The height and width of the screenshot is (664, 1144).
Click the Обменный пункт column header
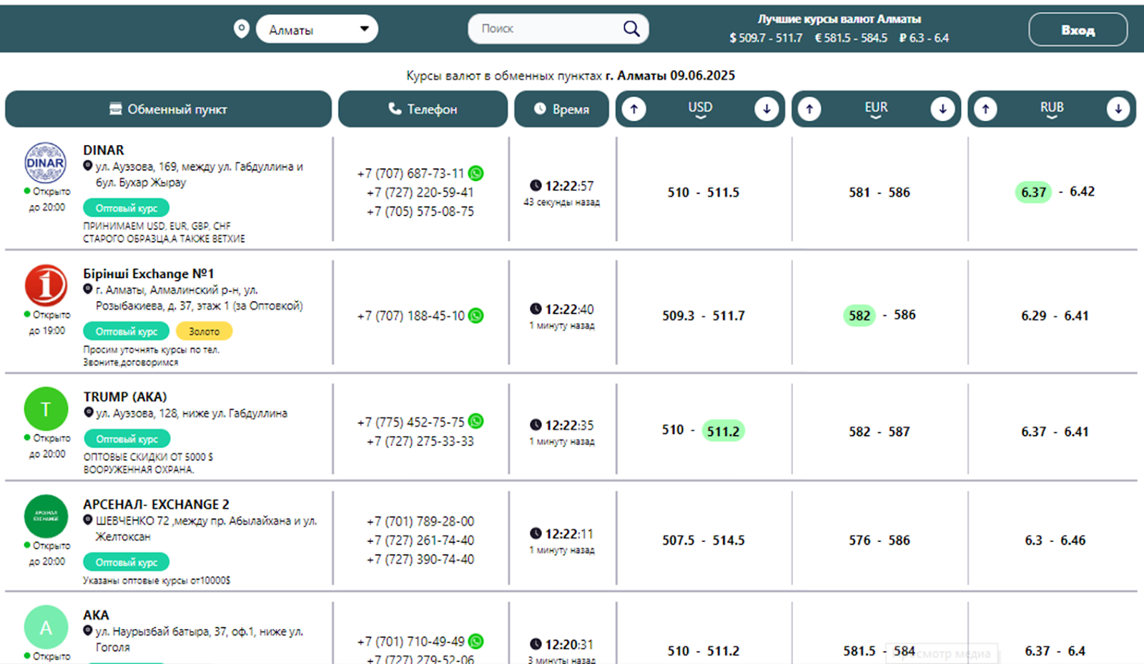[168, 109]
